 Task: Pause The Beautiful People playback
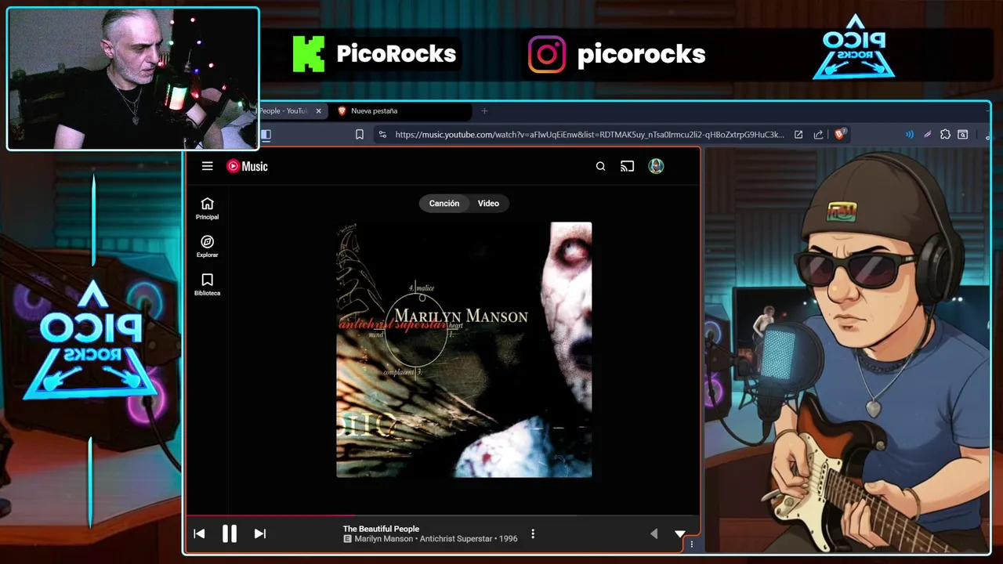(229, 533)
